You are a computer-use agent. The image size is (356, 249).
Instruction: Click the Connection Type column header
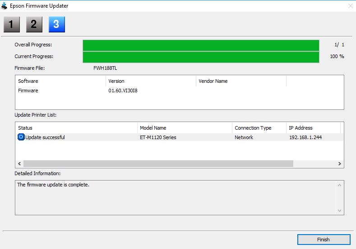(259, 128)
